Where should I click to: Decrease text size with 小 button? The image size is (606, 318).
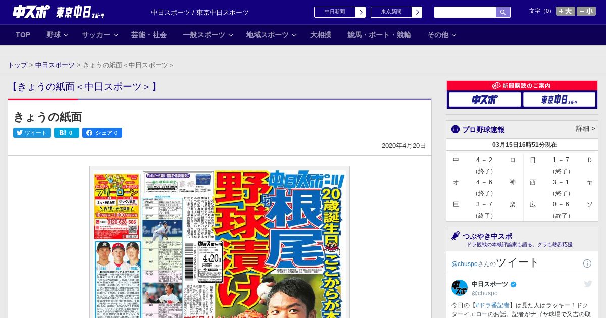click(586, 11)
